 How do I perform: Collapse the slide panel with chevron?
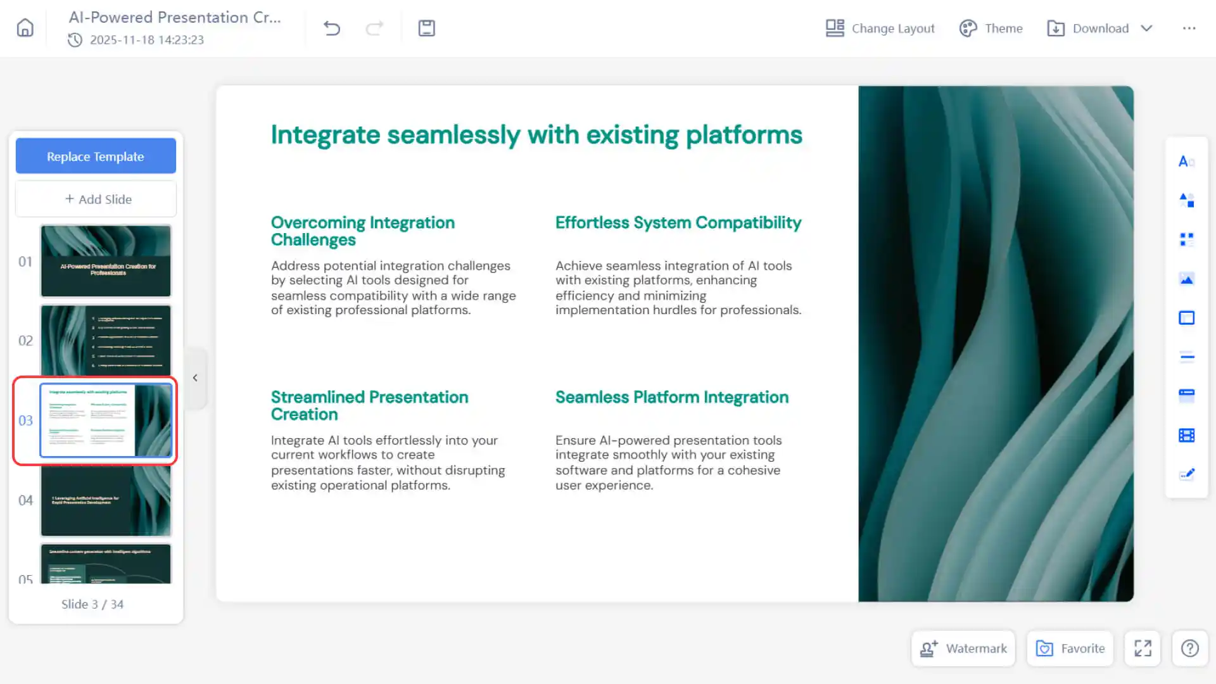(195, 378)
